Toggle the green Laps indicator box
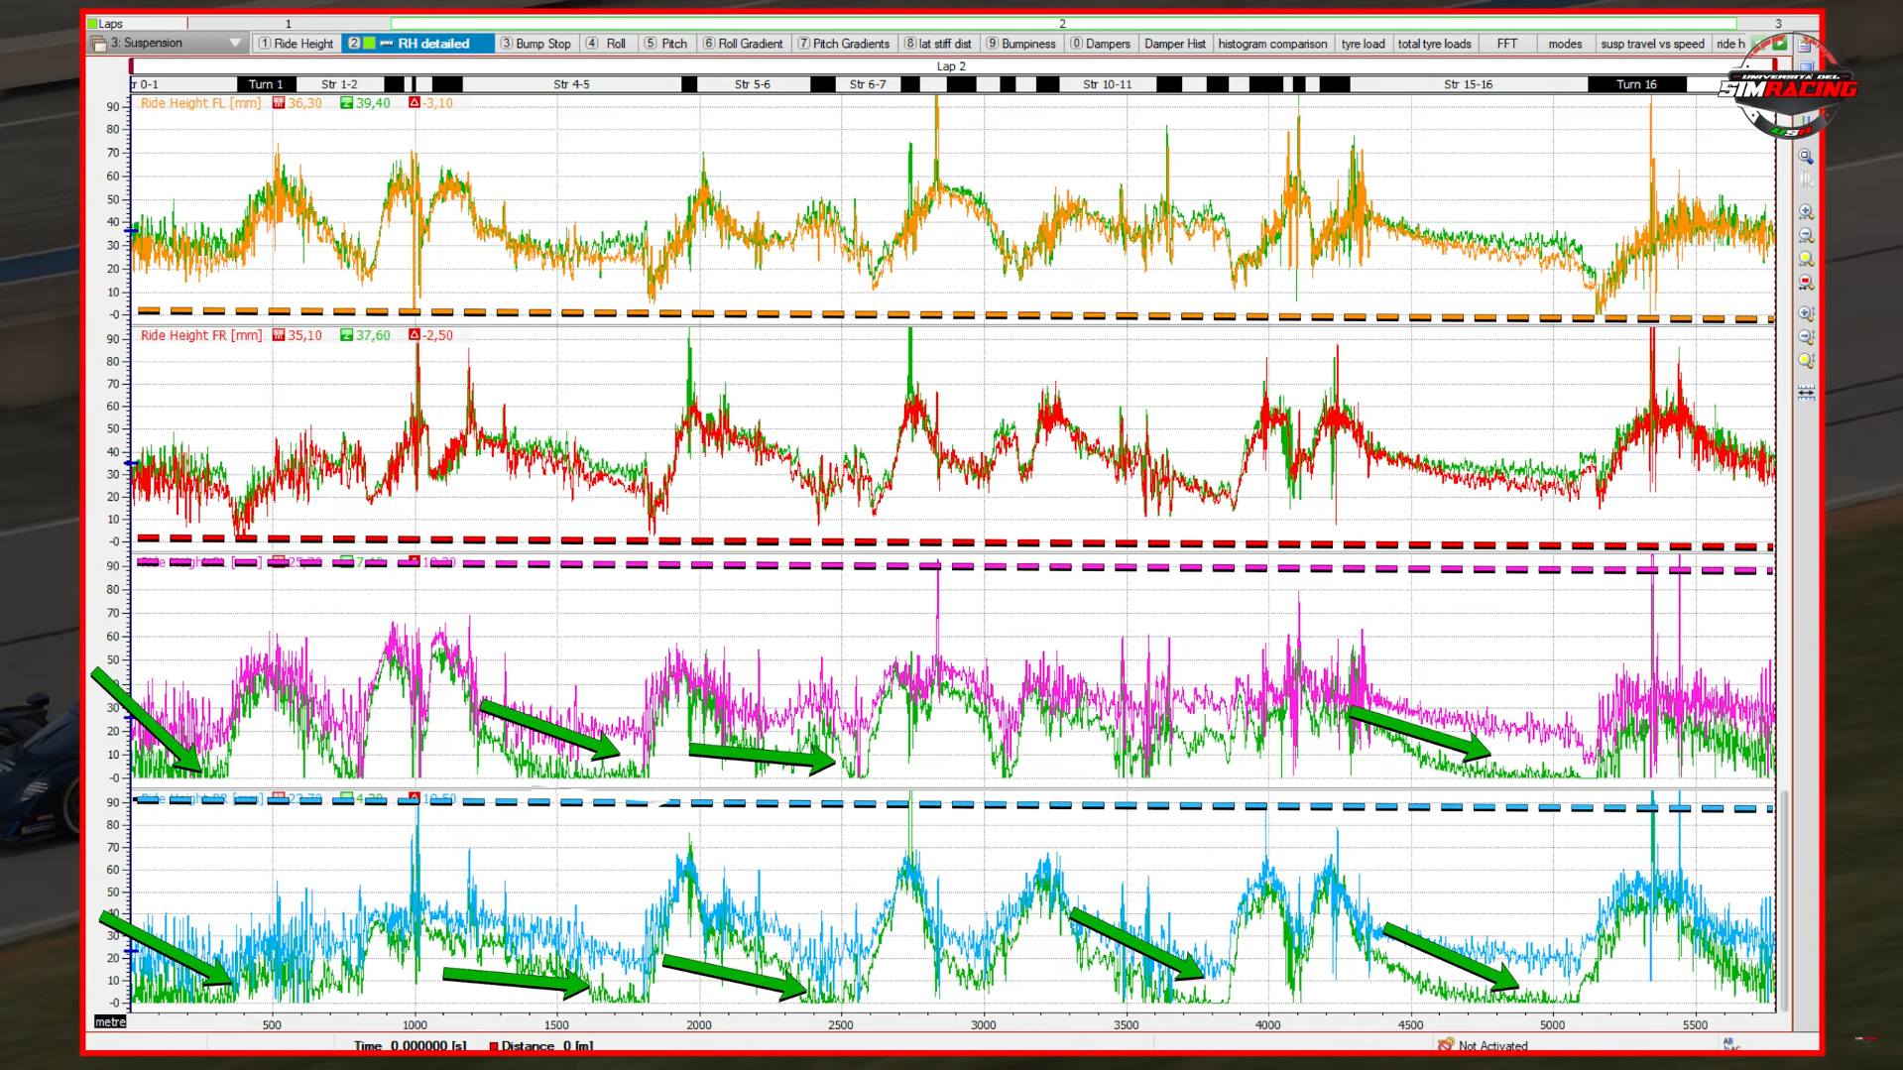 click(92, 24)
